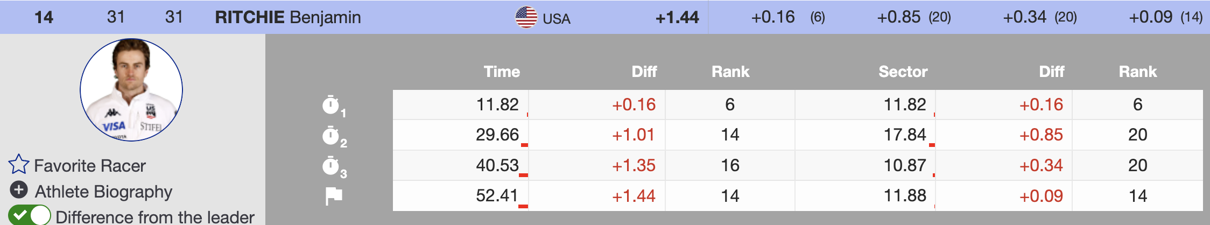Click the total difference +1.44 in header
This screenshot has height=225, width=1210.
pos(677,18)
